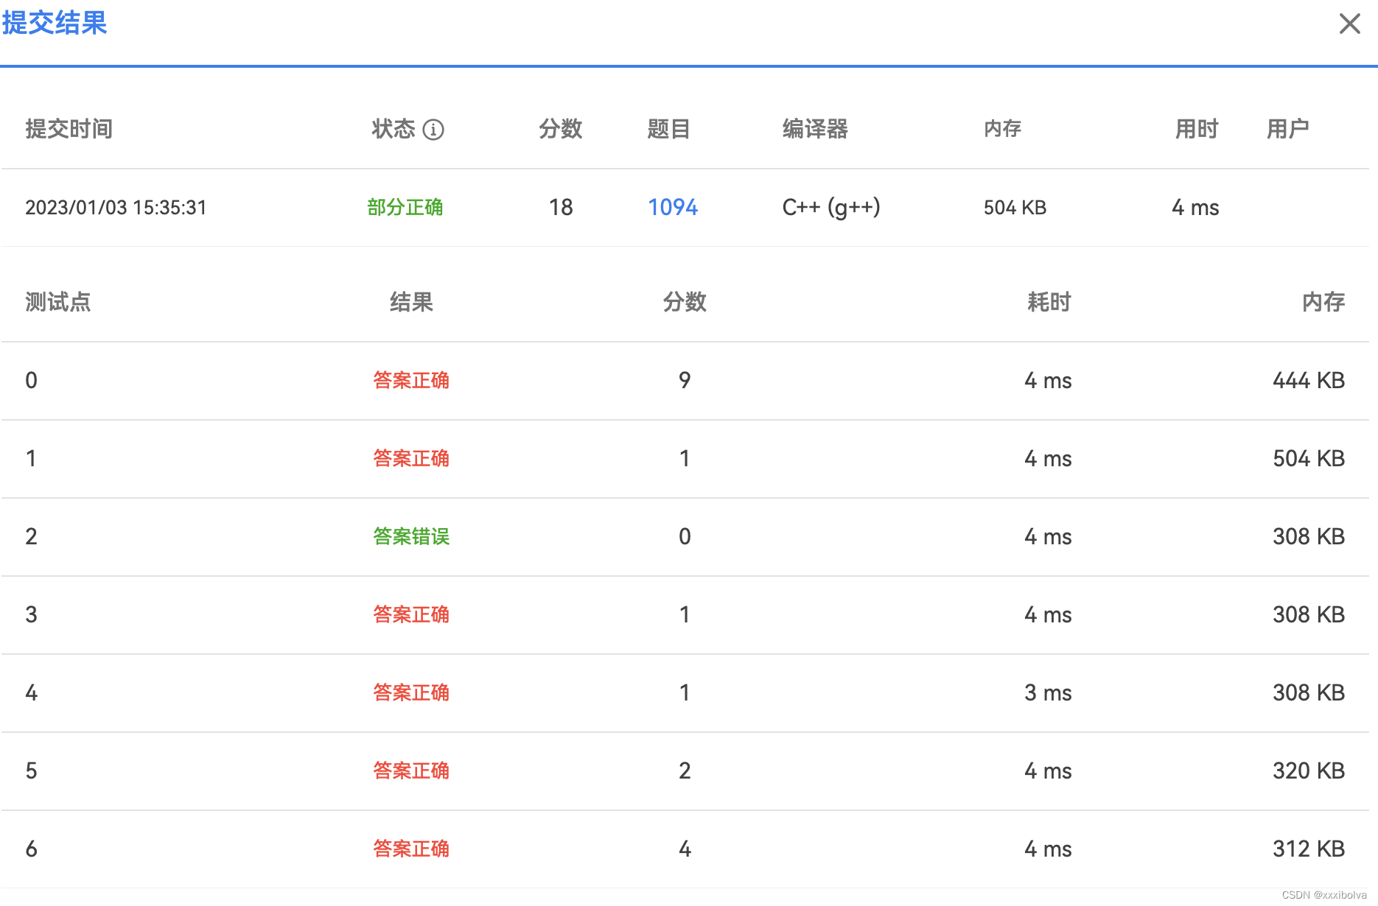The height and width of the screenshot is (906, 1378).
Task: Click memory value 312 KB
Action: point(1309,849)
